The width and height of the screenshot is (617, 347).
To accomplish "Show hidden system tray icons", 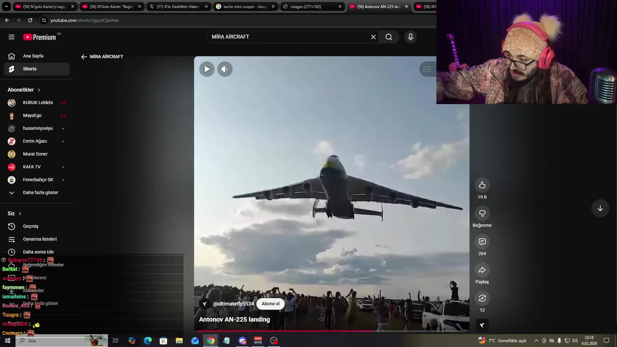I will (x=536, y=341).
